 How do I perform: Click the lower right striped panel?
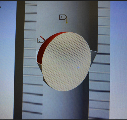tap(99, 94)
